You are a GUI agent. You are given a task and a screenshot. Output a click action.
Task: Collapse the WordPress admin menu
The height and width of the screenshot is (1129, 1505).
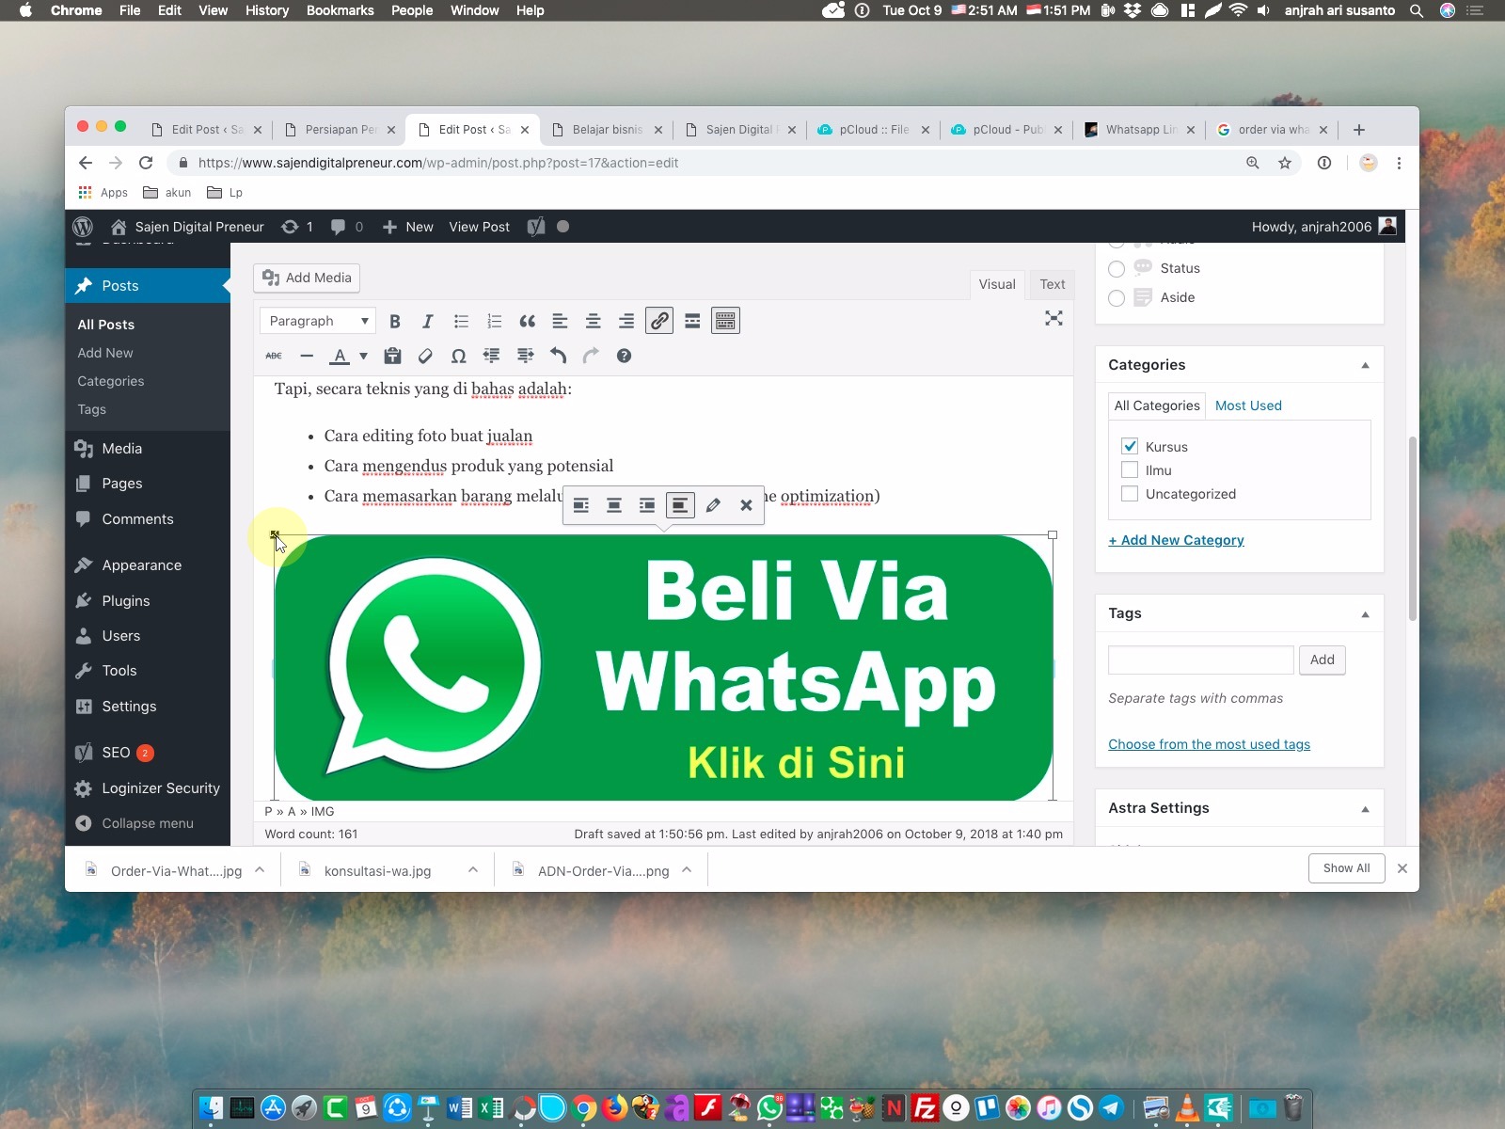pos(135,823)
